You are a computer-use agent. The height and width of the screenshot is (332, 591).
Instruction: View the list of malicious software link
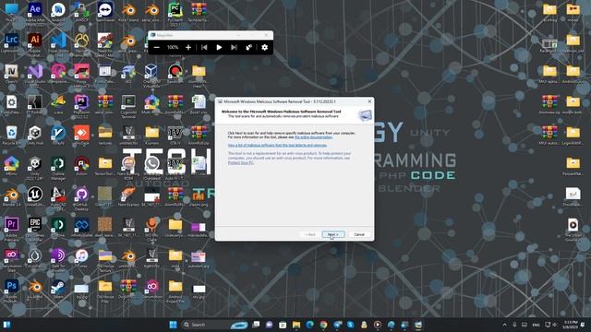coord(277,146)
